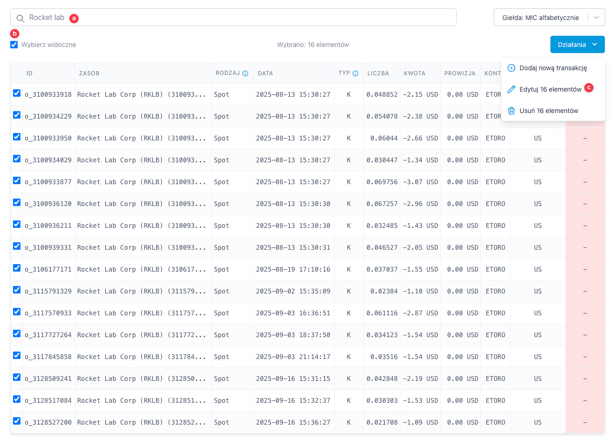Open the Giełda: MIC alfabetycznie sort dropdown
The height and width of the screenshot is (446, 616).
540,18
